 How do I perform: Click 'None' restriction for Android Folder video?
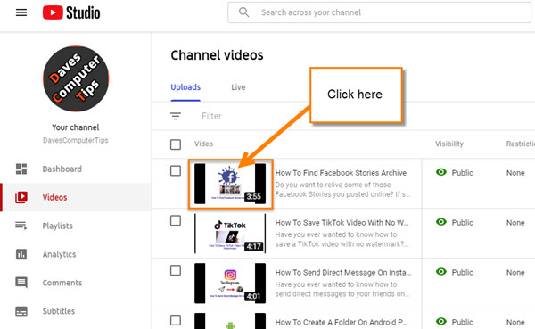pyautogui.click(x=515, y=322)
